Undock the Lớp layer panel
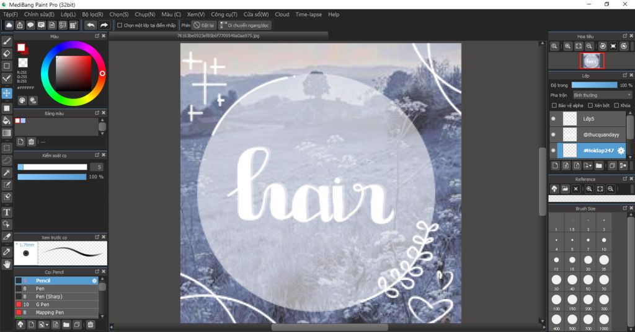Screen dimensions: 635x332 click(625, 75)
